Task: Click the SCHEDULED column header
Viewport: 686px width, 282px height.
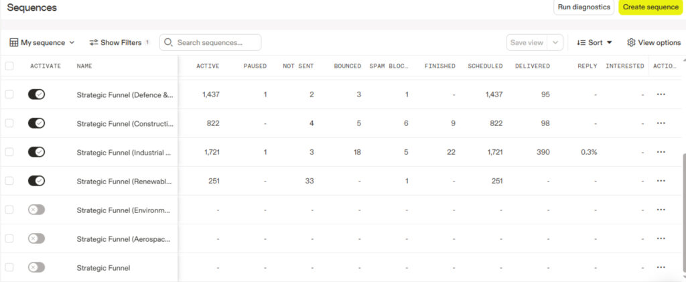Action: point(485,66)
